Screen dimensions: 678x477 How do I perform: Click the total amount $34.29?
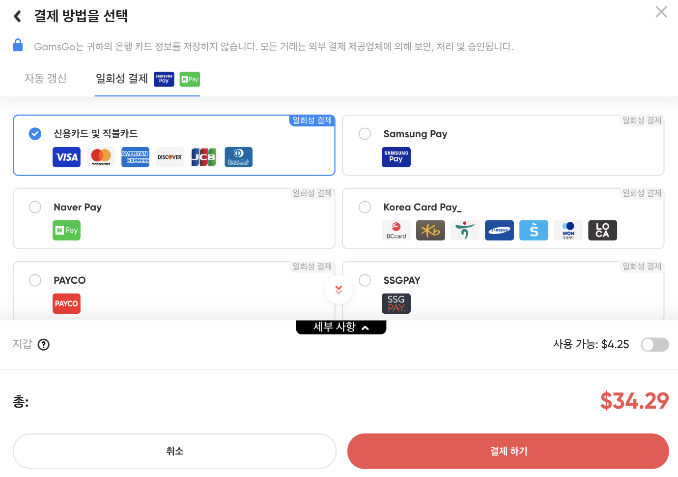coord(634,401)
